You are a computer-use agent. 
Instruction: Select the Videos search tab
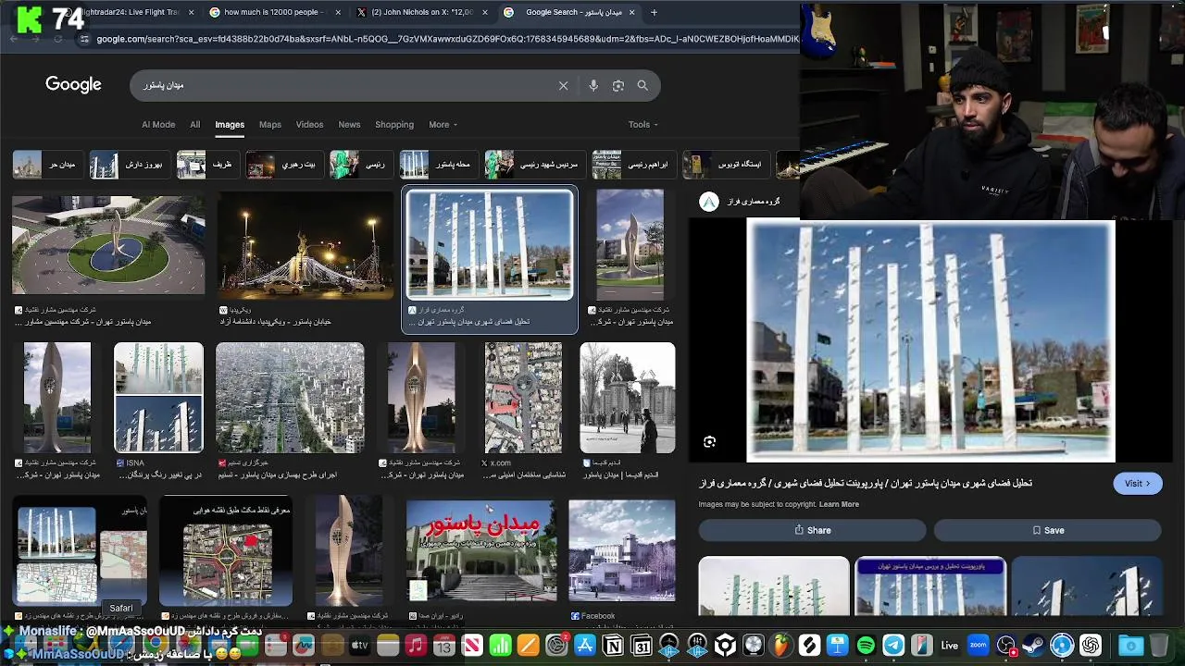[x=309, y=125]
